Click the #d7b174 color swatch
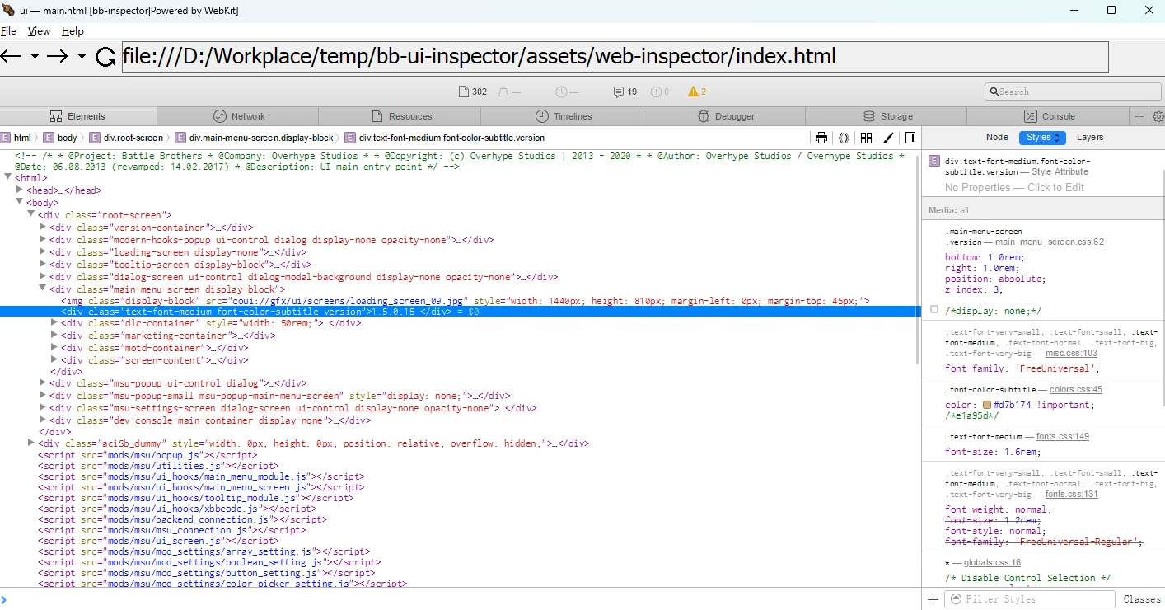The height and width of the screenshot is (610, 1165). pyautogui.click(x=987, y=406)
